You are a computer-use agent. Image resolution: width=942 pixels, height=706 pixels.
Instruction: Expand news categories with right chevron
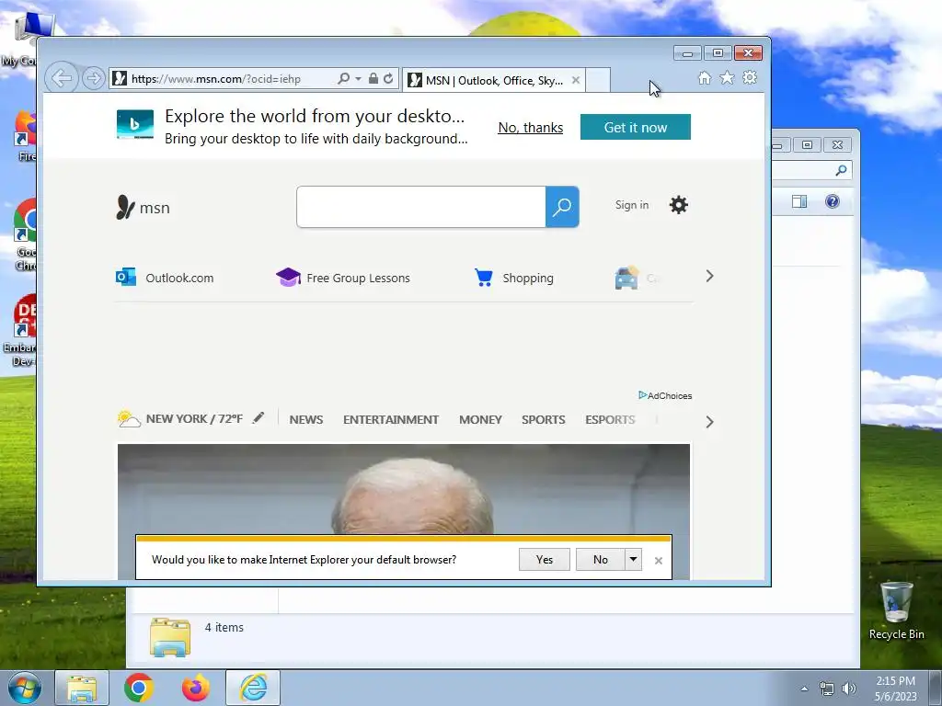[709, 422]
